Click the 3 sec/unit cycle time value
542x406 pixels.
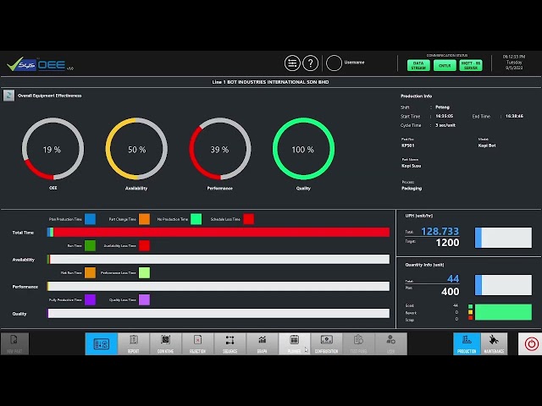(445, 125)
